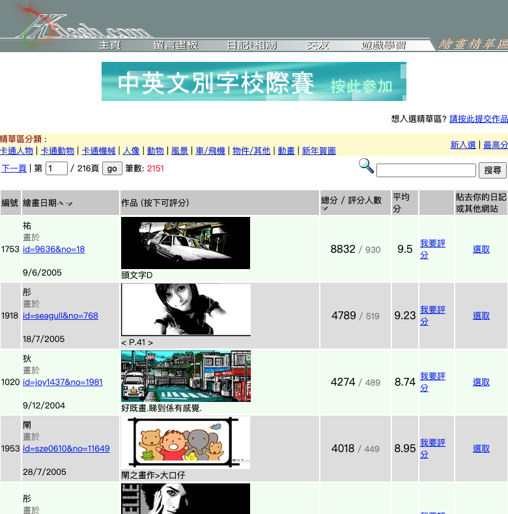Image resolution: width=508 pixels, height=514 pixels.
Task: Click average score 9.23
Action: pyautogui.click(x=404, y=316)
